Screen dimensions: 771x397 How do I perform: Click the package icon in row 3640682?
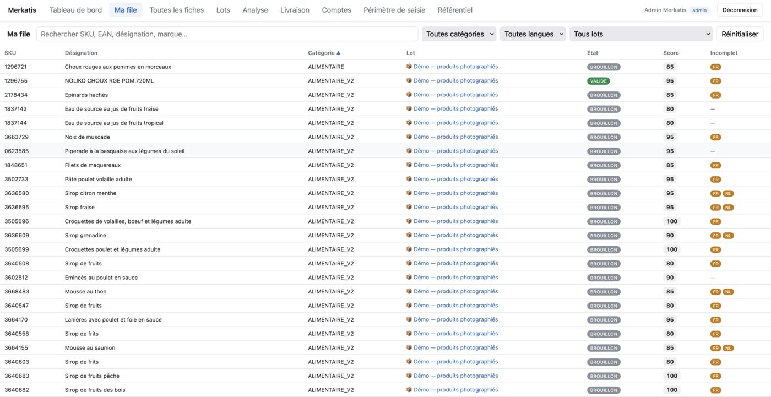[409, 390]
